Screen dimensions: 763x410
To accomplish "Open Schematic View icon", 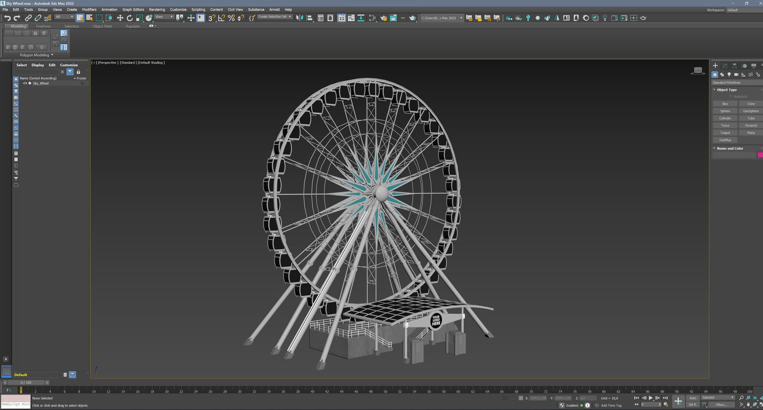I will 361,18.
